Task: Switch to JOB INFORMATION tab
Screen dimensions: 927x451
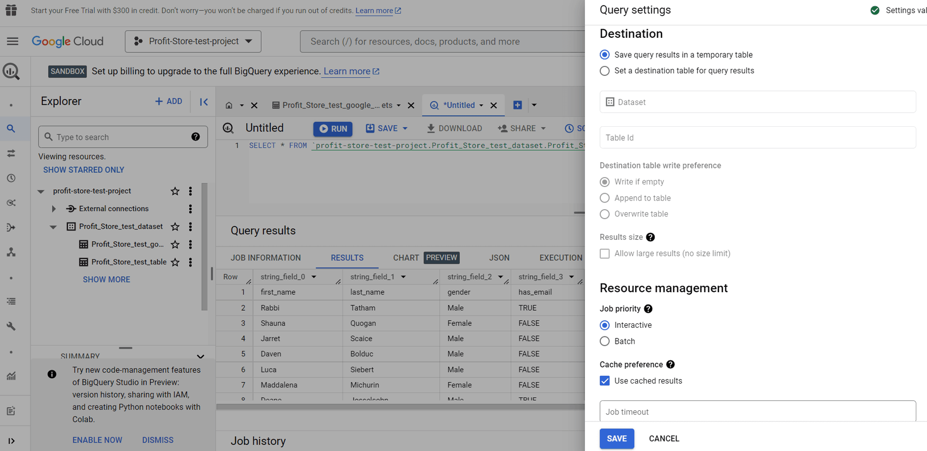Action: pos(266,258)
